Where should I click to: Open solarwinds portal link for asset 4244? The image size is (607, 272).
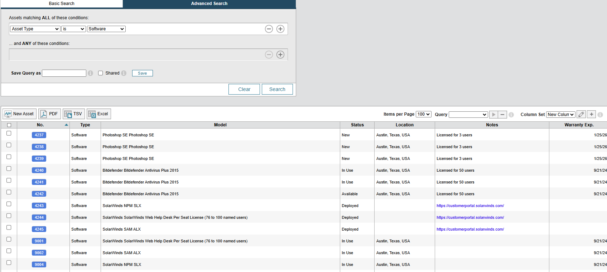pyautogui.click(x=470, y=217)
